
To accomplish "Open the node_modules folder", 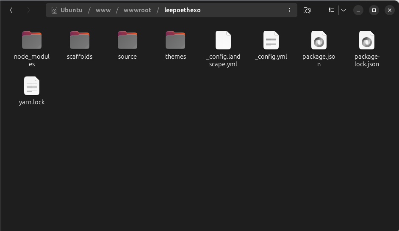I will [32, 41].
